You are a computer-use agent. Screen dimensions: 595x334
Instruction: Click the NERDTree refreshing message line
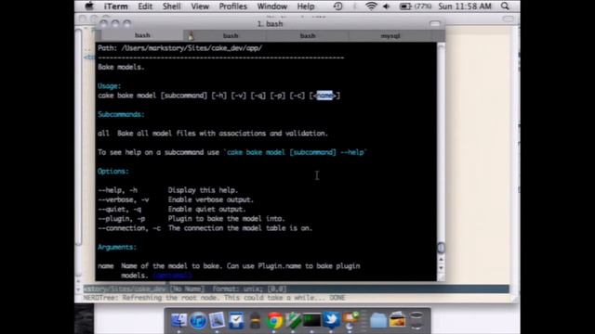click(214, 298)
